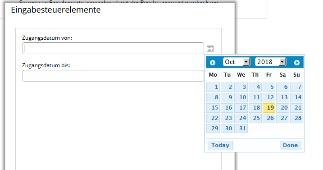The height and width of the screenshot is (170, 323).
Task: Select October 20 in the calendar
Action: pyautogui.click(x=283, y=108)
